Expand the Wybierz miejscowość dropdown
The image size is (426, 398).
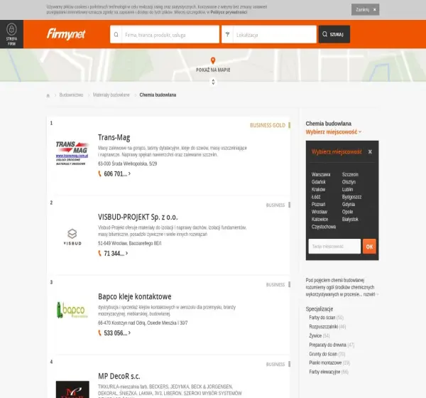click(x=334, y=132)
